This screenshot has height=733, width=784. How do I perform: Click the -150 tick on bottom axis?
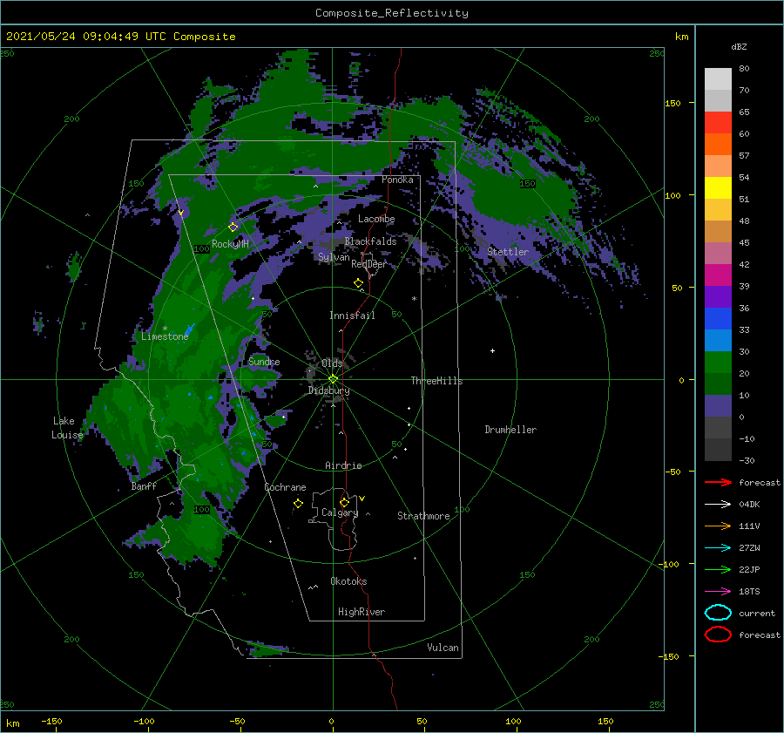[x=51, y=721]
